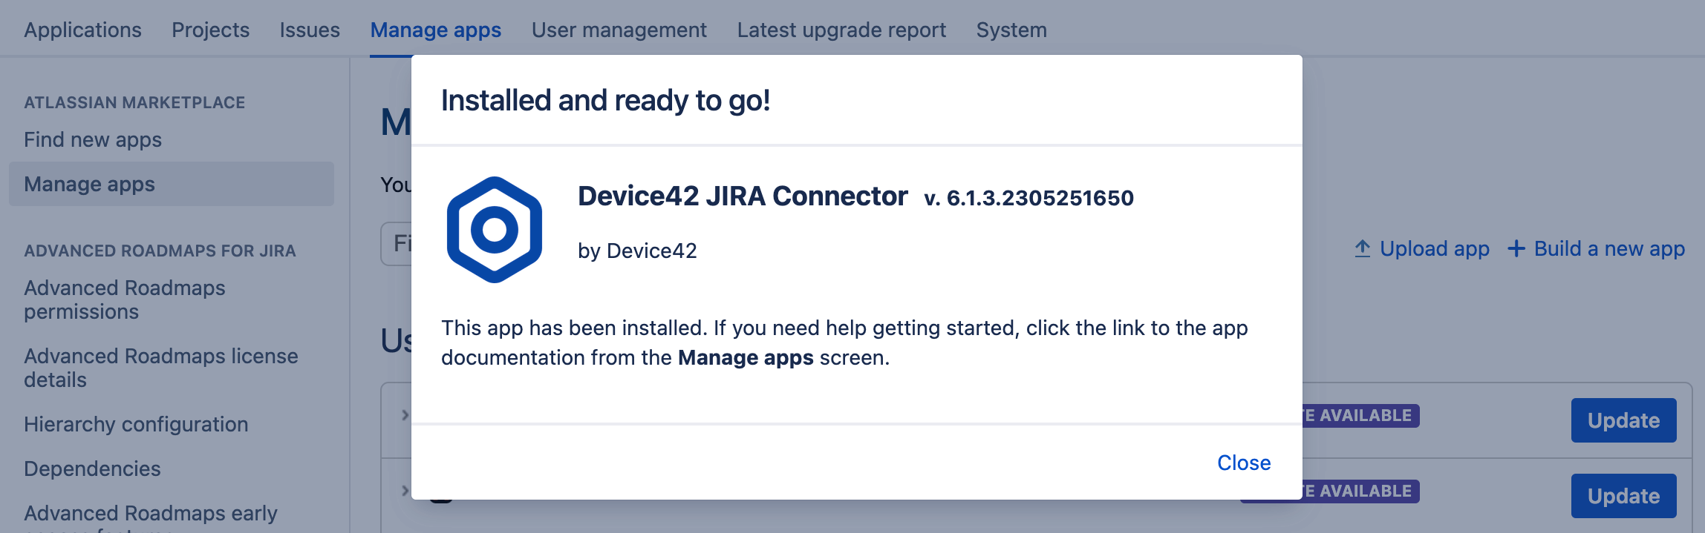The image size is (1705, 533).
Task: Open the Applications menu
Action: click(82, 30)
